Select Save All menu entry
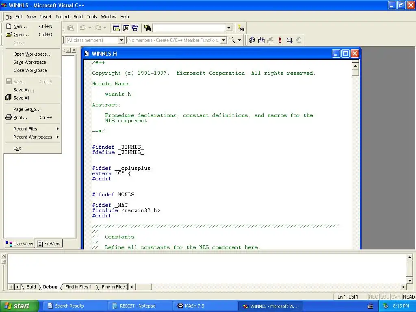This screenshot has height=312, width=416. point(33,98)
